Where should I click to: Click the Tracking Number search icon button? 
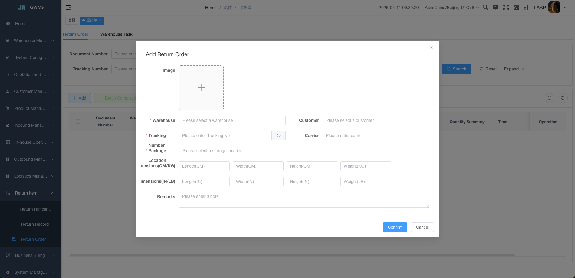pos(279,136)
